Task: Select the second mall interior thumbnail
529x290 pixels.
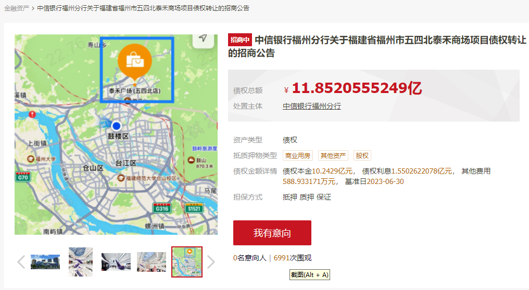Action: (81, 262)
